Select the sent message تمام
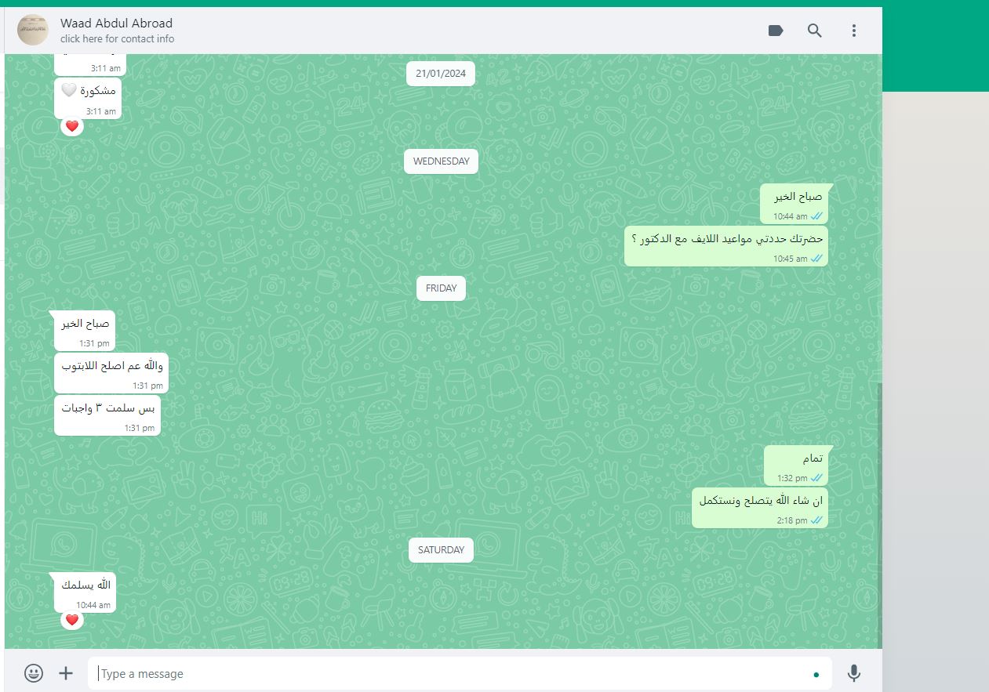Screen dimensions: 989x692 796,466
